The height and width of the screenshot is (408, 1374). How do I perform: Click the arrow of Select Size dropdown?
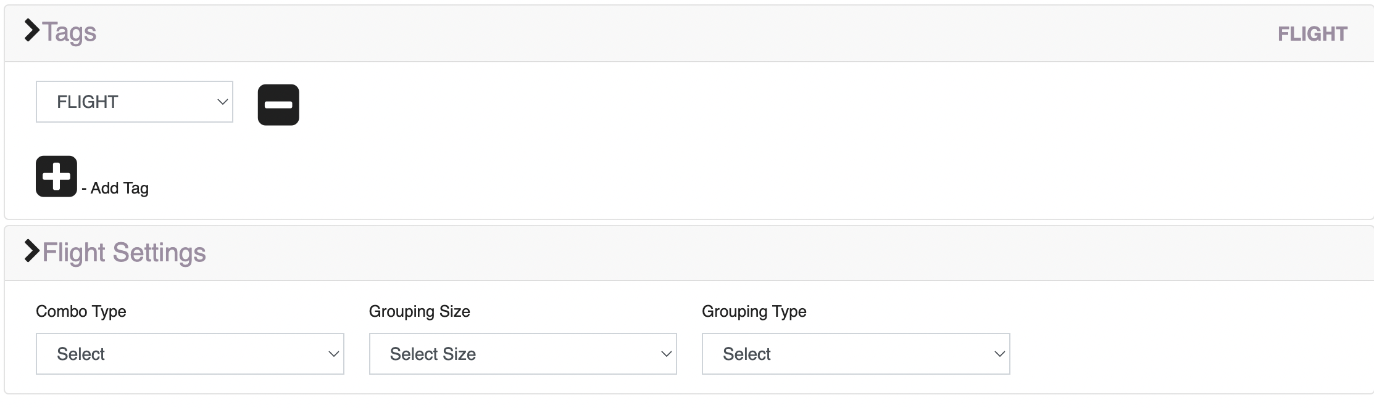667,354
